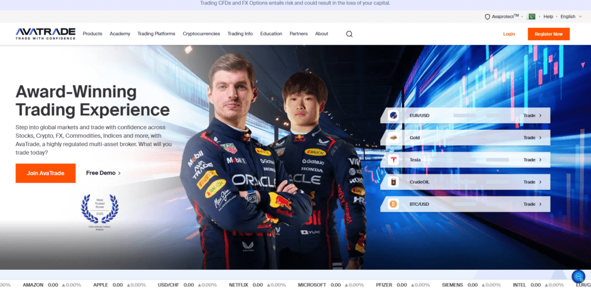Click the EUR/USD instrument icon

(x=394, y=115)
